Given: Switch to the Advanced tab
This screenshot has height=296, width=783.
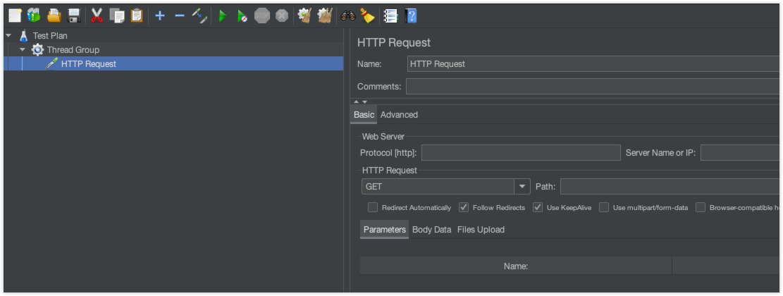Looking at the screenshot, I should [x=399, y=115].
